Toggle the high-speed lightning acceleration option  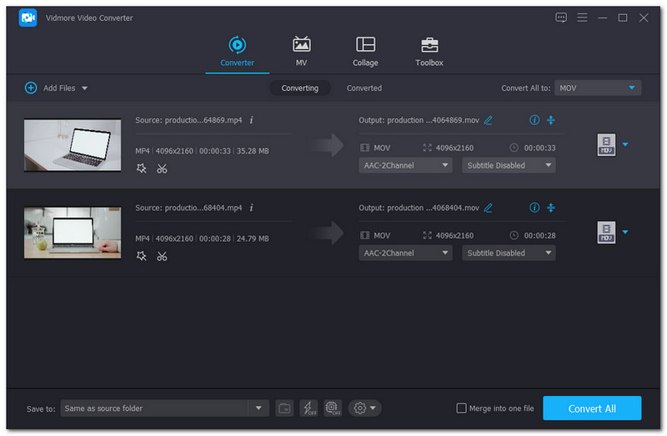[308, 408]
